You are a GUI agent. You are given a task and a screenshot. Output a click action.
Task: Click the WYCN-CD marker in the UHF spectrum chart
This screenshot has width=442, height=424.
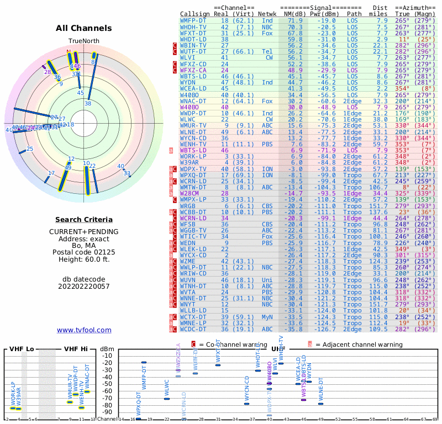pos(246,404)
